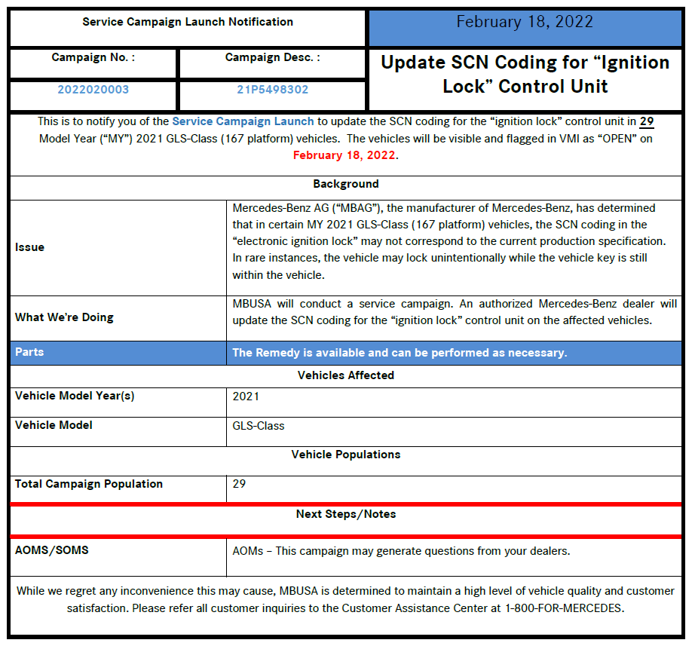Screen dimensions: 692x646
Task: Click the 'Issue' row label
Action: (x=29, y=247)
